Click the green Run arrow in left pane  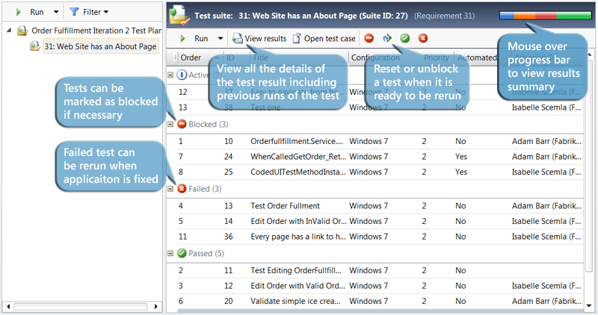pos(18,12)
